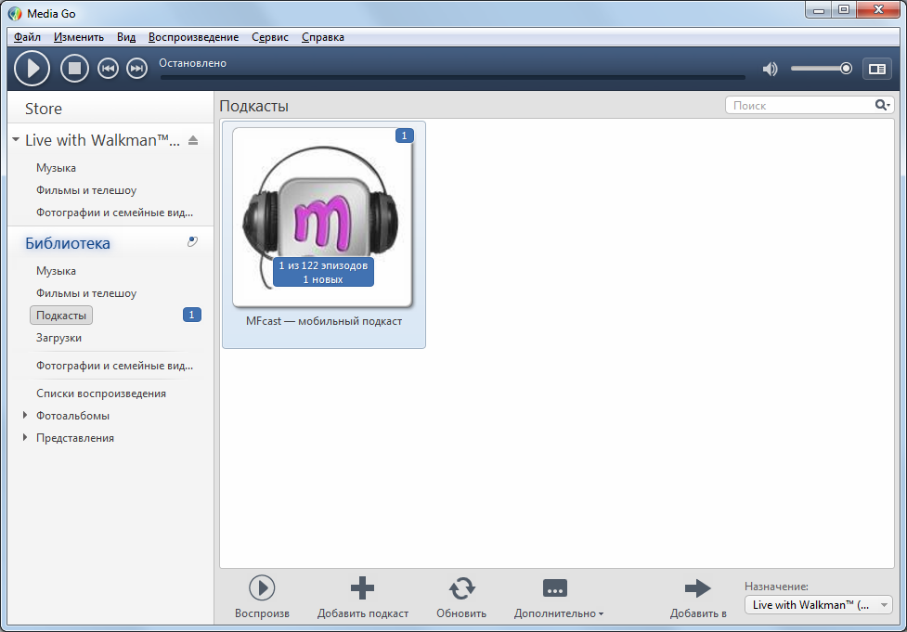907x632 pixels.
Task: Open the Воспроизведение menu
Action: click(193, 37)
